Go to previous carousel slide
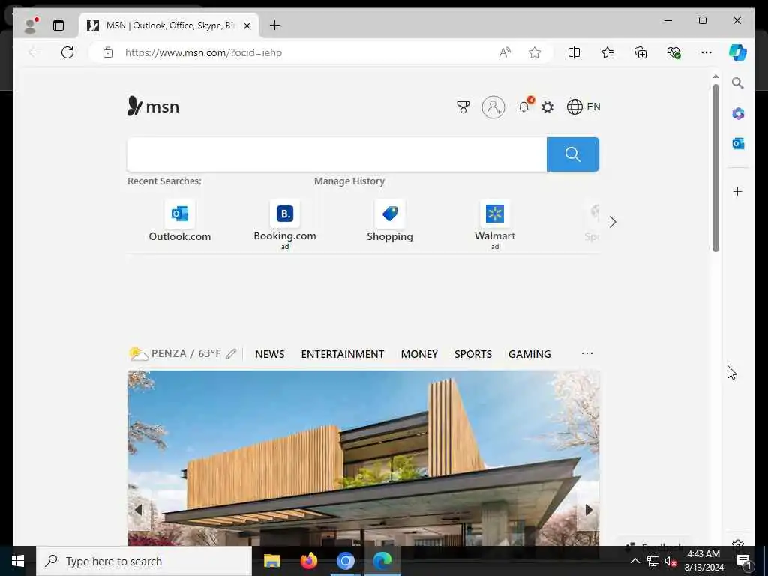This screenshot has width=768, height=576. 139,510
